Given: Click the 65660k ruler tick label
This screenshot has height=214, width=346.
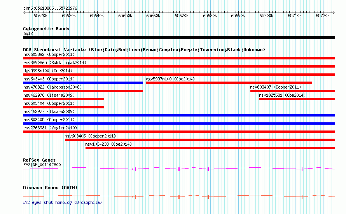Looking at the screenshot, I should point(153,16).
